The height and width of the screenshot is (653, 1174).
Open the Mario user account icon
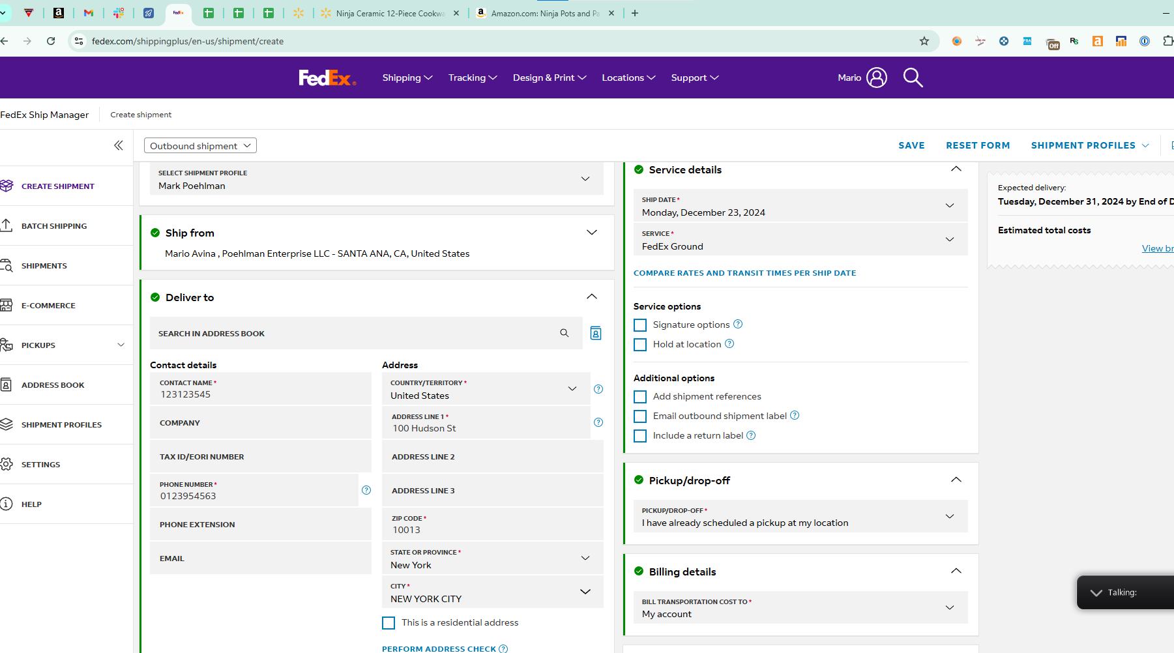(877, 78)
